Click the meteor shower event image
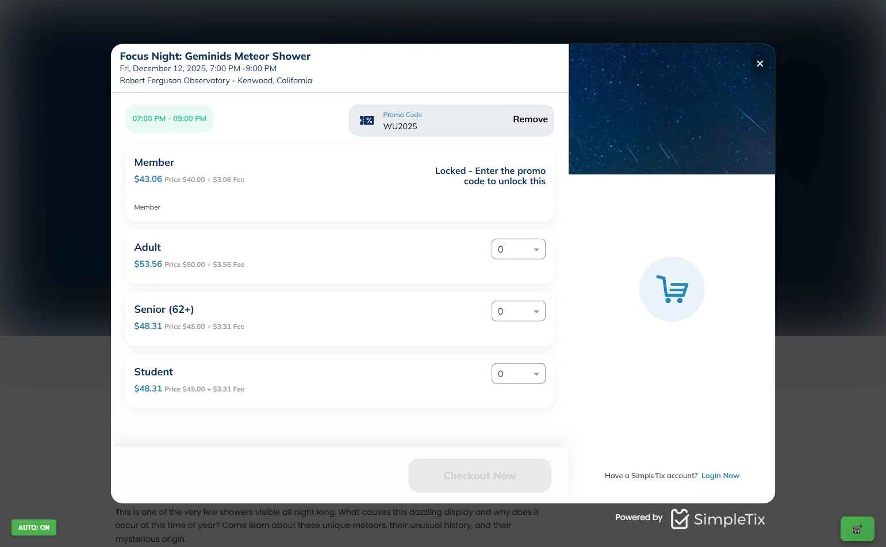 pyautogui.click(x=672, y=109)
